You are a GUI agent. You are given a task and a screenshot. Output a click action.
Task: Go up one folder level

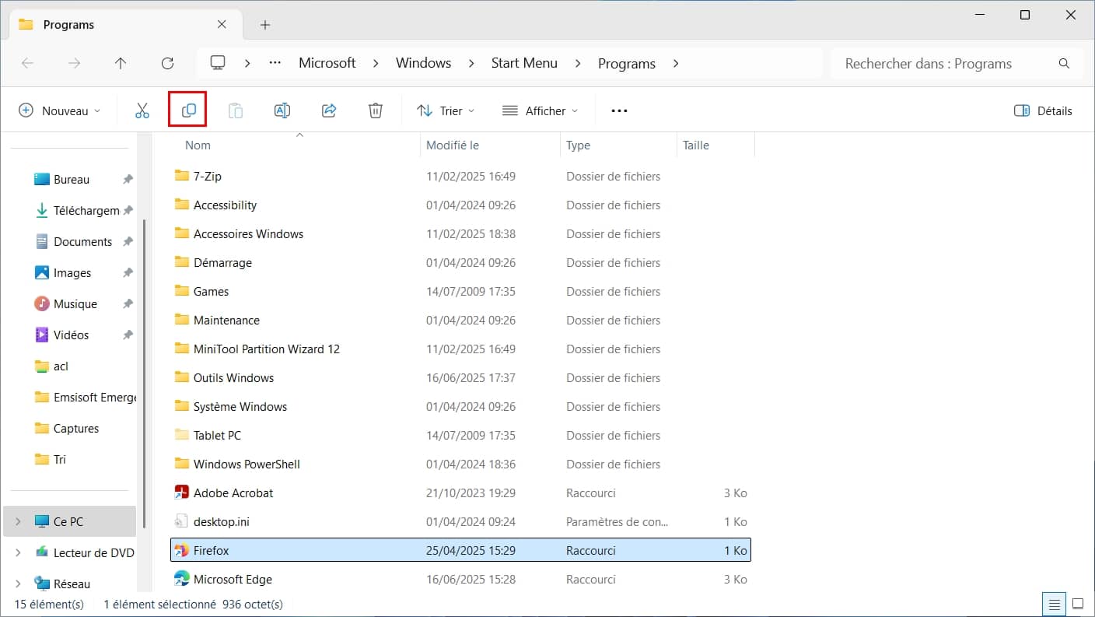point(121,64)
